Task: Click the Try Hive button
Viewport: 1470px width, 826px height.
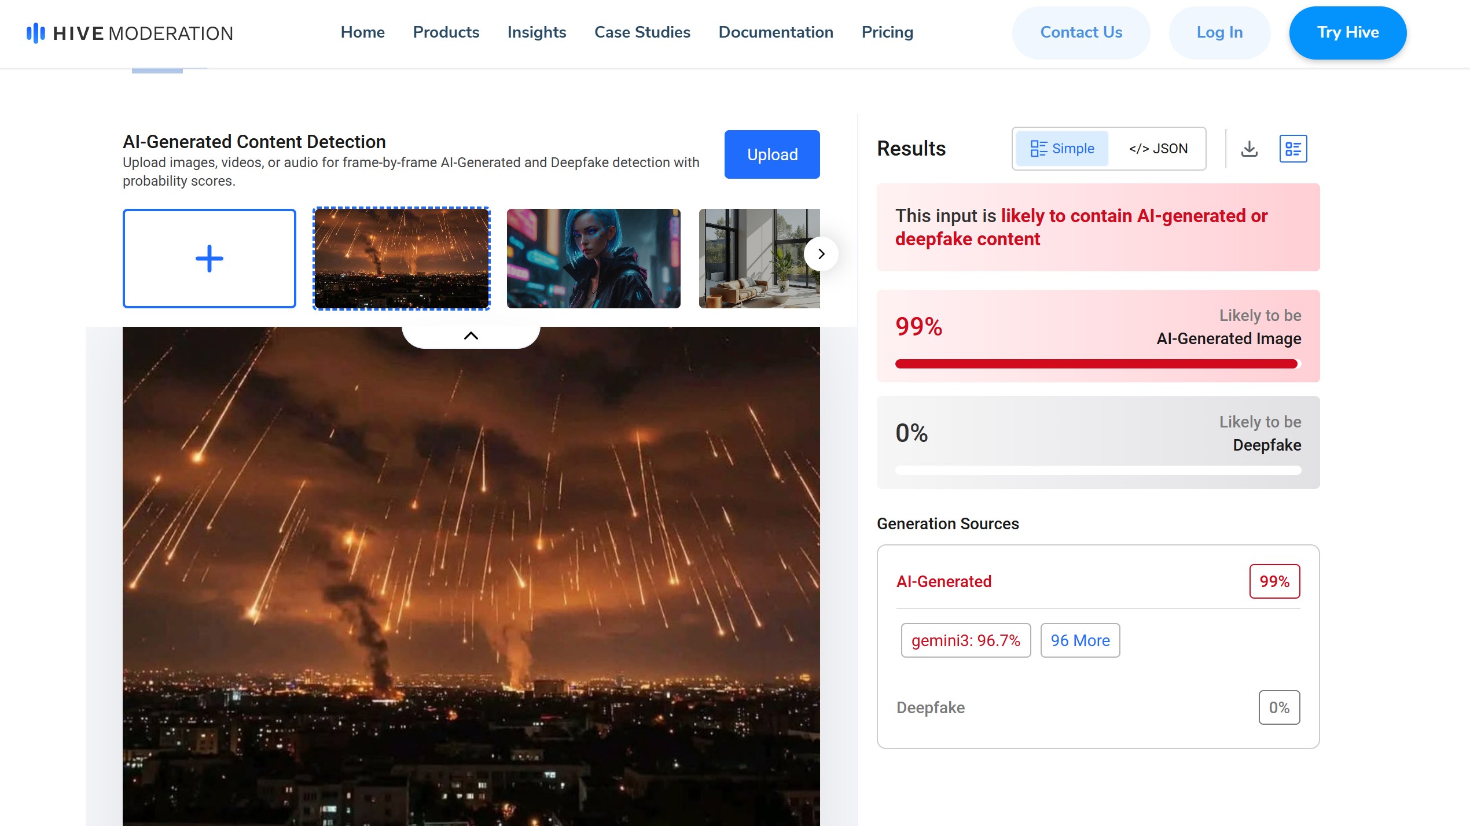Action: point(1347,32)
